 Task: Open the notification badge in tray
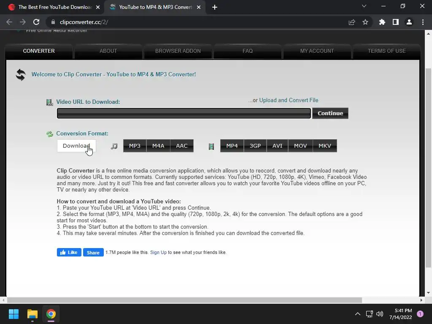[420, 314]
